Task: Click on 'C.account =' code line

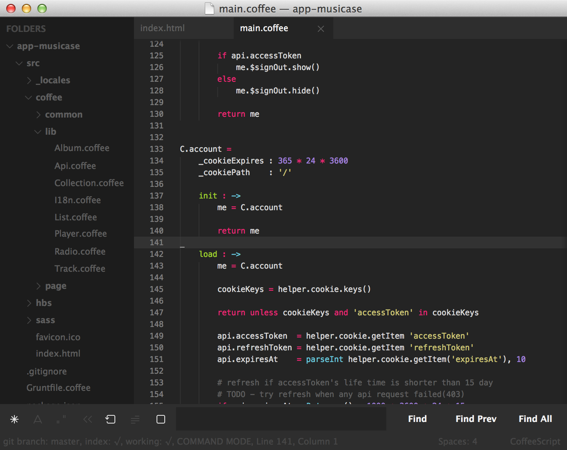Action: click(206, 149)
